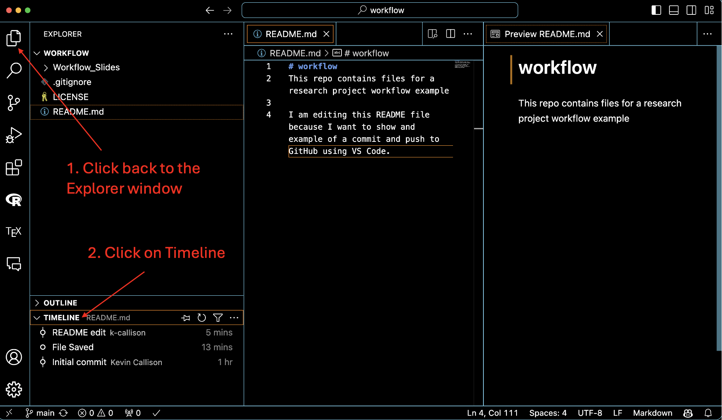Synchronize changes in status bar
The width and height of the screenshot is (722, 420).
tap(64, 413)
